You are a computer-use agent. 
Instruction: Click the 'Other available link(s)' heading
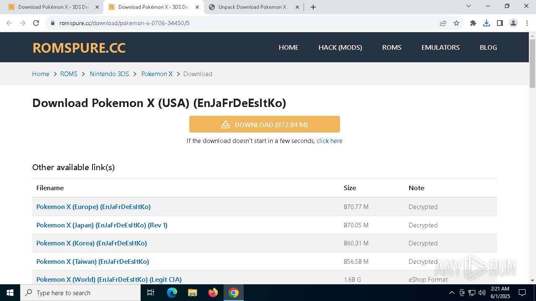(73, 167)
